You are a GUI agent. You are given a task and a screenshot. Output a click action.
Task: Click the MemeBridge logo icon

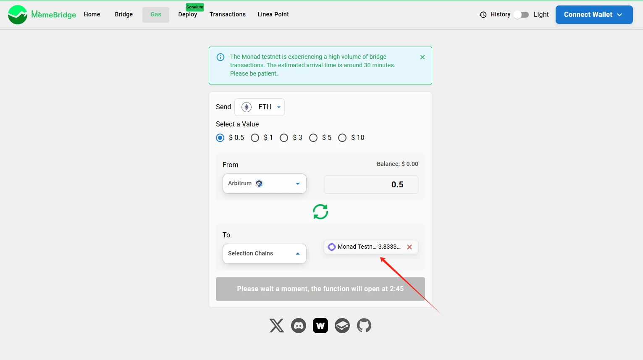tap(18, 15)
